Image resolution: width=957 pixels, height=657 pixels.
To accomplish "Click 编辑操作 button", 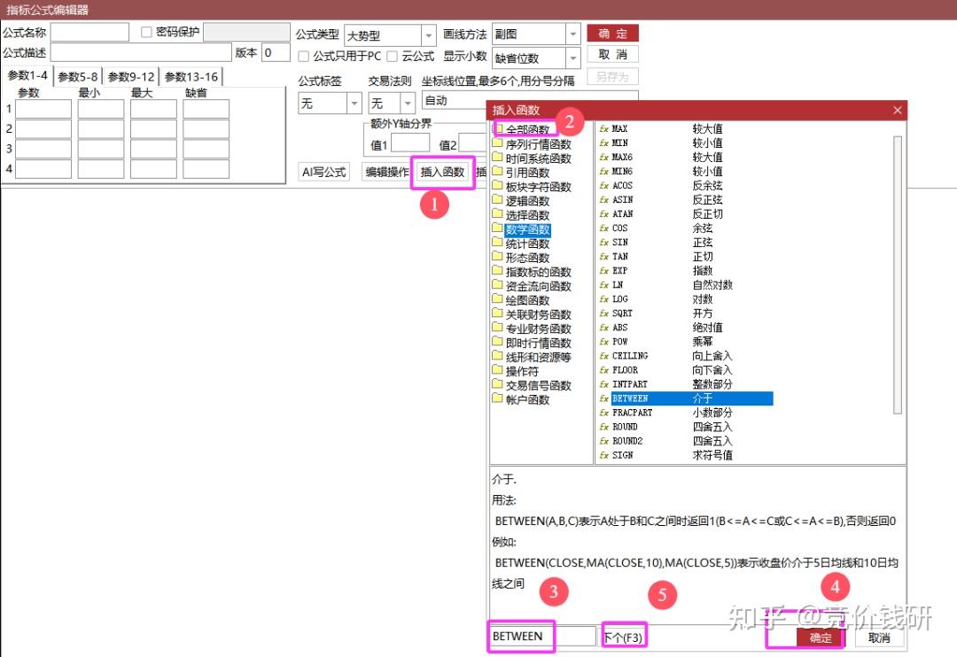I will (387, 172).
